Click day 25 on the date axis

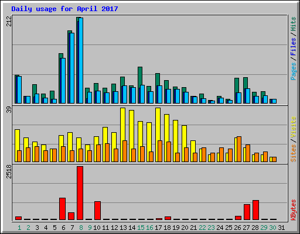[229, 228]
